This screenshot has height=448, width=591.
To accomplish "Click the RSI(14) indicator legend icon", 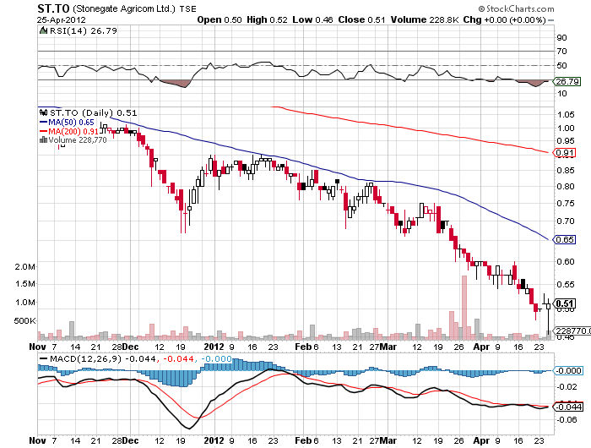I will (x=43, y=30).
